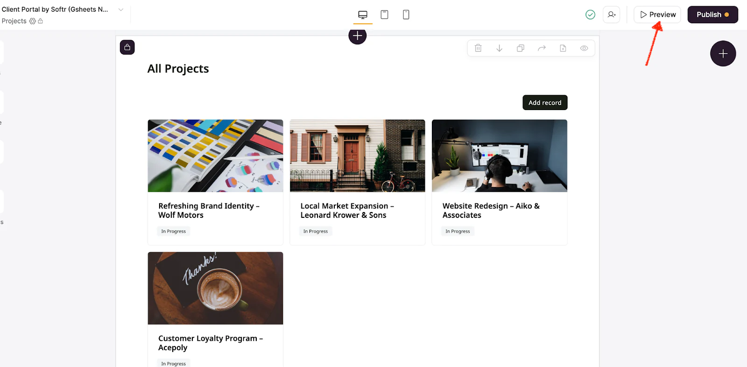The height and width of the screenshot is (367, 747).
Task: Switch to tablet view icon
Action: pyautogui.click(x=384, y=15)
